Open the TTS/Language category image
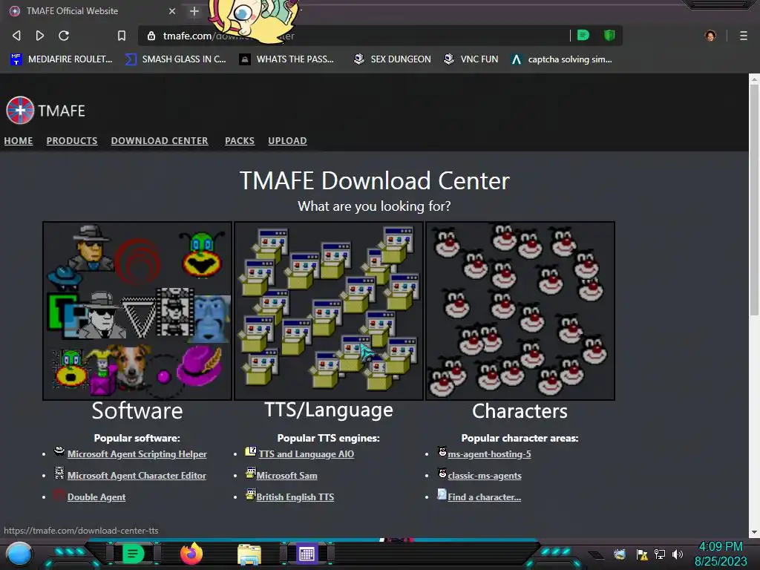The width and height of the screenshot is (760, 570). click(329, 311)
